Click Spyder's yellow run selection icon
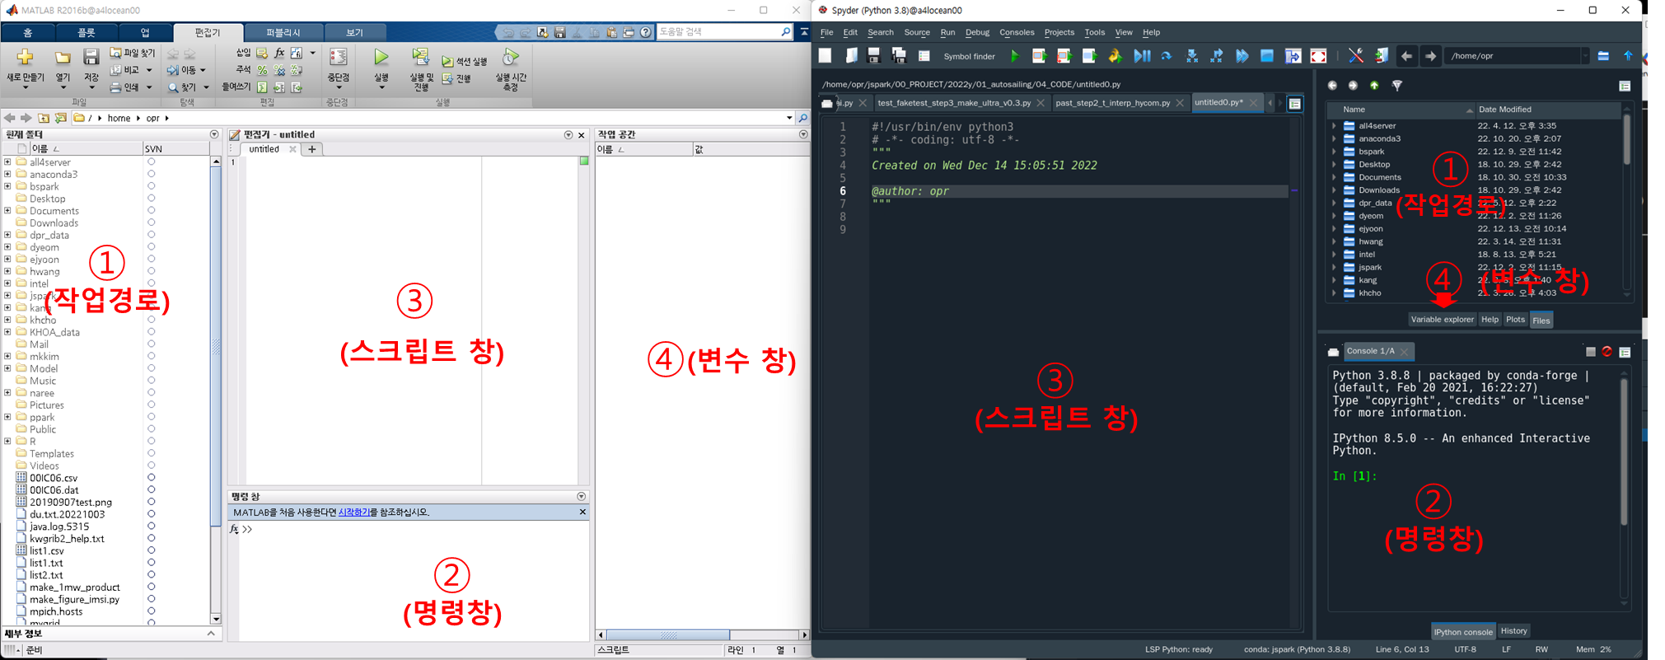 click(1115, 56)
